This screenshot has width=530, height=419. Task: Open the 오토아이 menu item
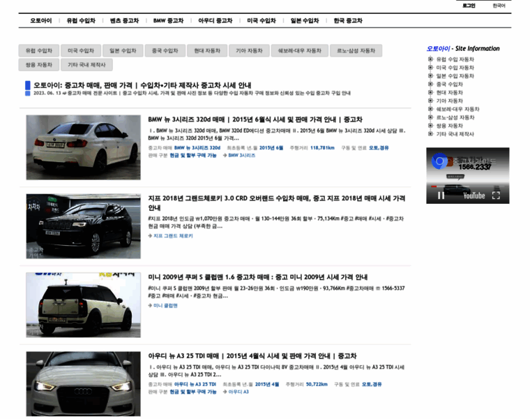(x=41, y=21)
